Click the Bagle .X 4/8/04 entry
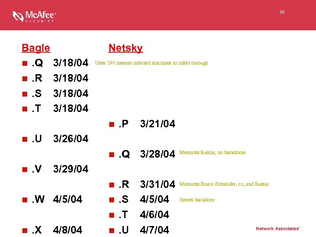Viewport: 316px width, 237px height. point(52,230)
